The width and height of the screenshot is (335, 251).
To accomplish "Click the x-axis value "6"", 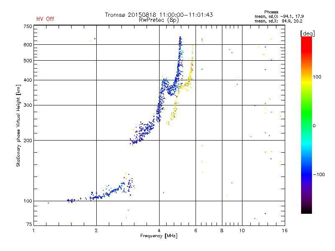I will [196, 231].
